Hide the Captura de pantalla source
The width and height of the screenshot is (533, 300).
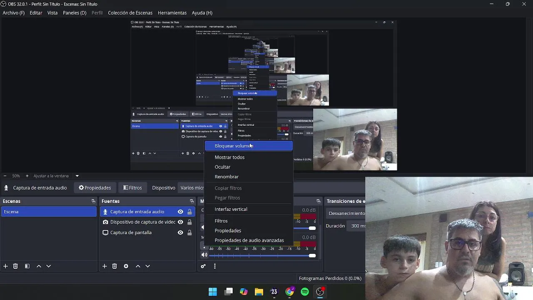click(180, 232)
